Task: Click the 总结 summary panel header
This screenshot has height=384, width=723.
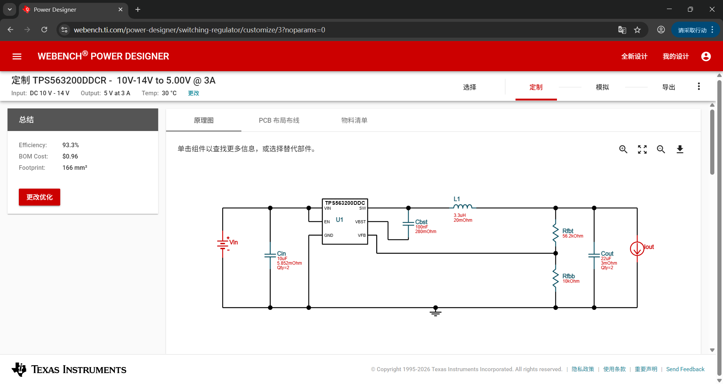Action: click(x=83, y=120)
